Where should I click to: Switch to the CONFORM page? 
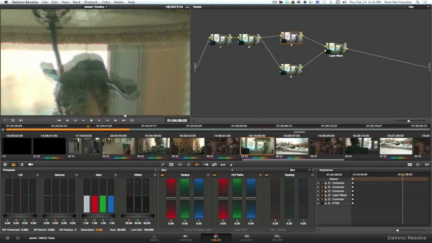(185, 238)
